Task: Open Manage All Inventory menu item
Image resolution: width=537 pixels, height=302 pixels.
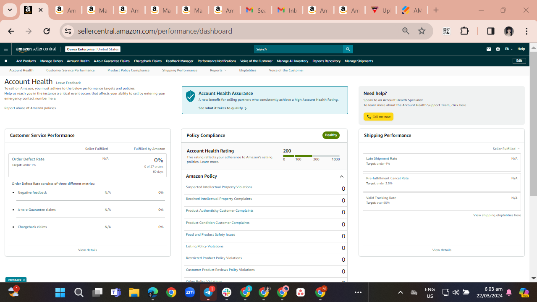Action: [293, 61]
